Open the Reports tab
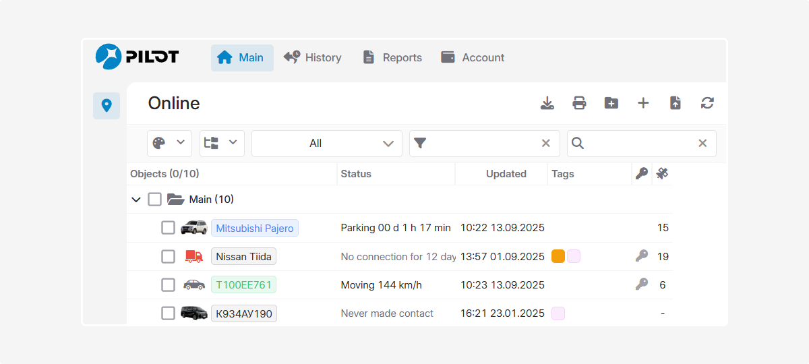 [x=392, y=58]
